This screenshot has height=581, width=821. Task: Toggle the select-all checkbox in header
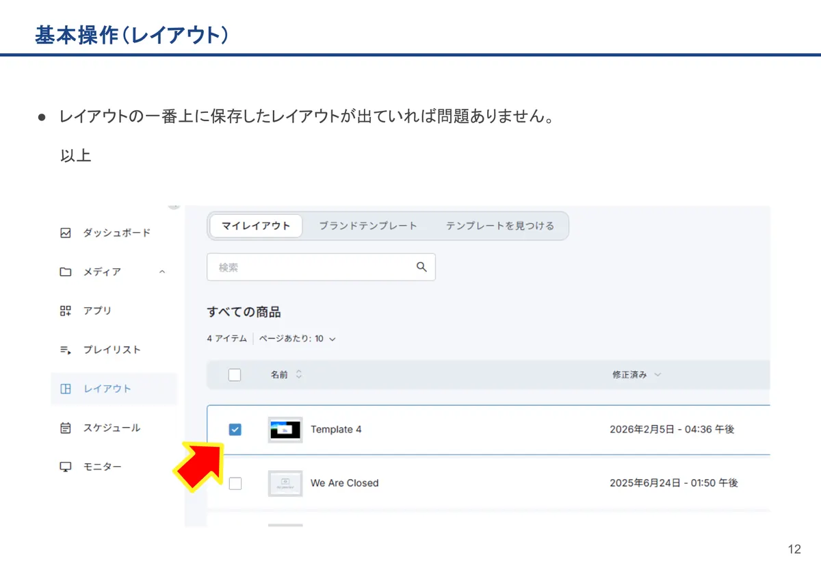(235, 374)
